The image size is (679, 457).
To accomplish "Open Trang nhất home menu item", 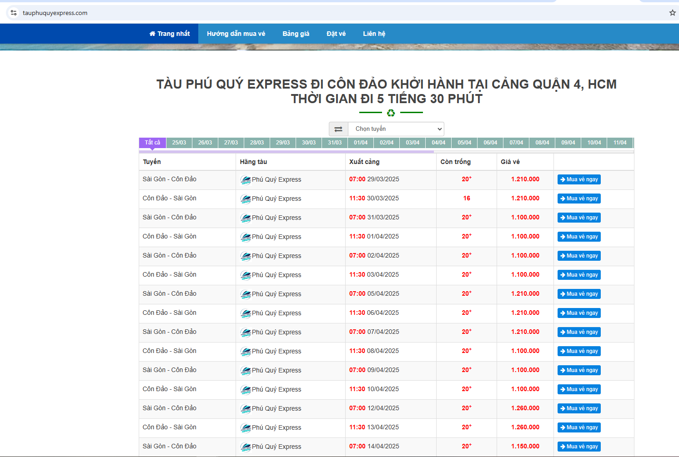I will click(x=170, y=34).
